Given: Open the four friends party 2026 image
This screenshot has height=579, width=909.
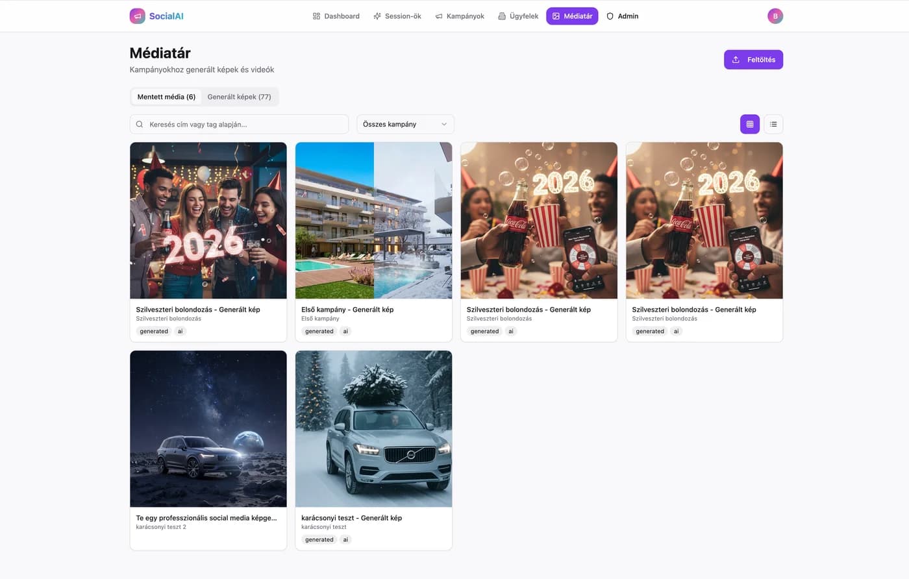Looking at the screenshot, I should click(208, 221).
